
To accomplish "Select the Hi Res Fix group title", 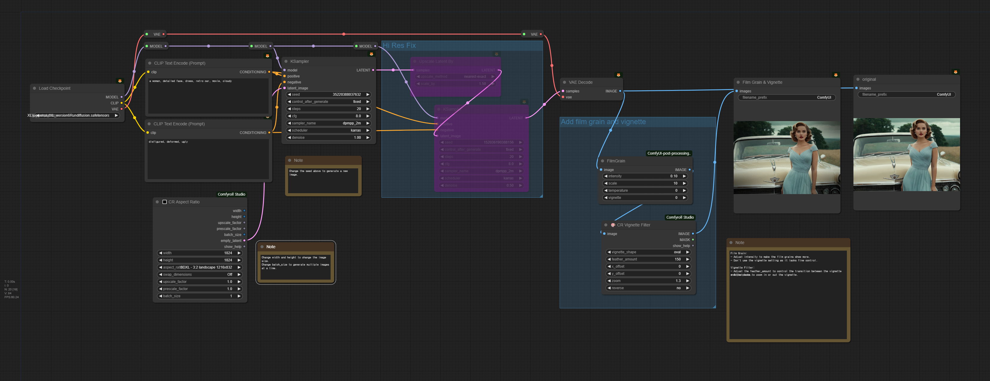I will click(x=399, y=46).
